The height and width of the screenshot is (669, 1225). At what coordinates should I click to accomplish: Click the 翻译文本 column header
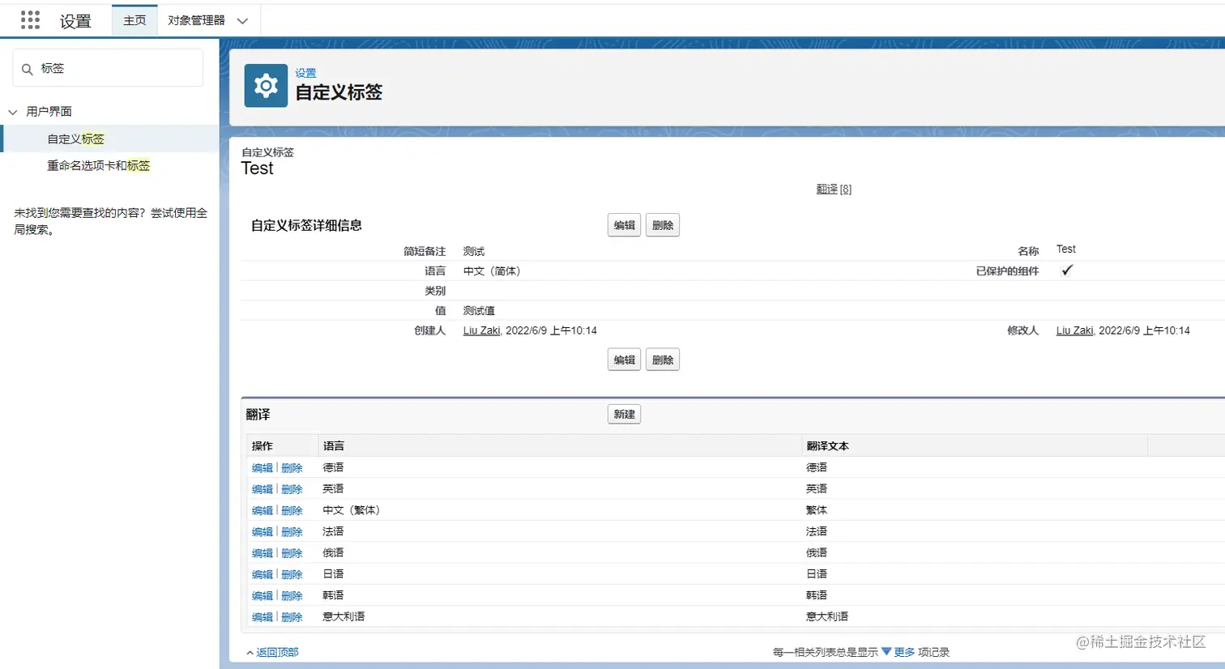[x=827, y=446]
